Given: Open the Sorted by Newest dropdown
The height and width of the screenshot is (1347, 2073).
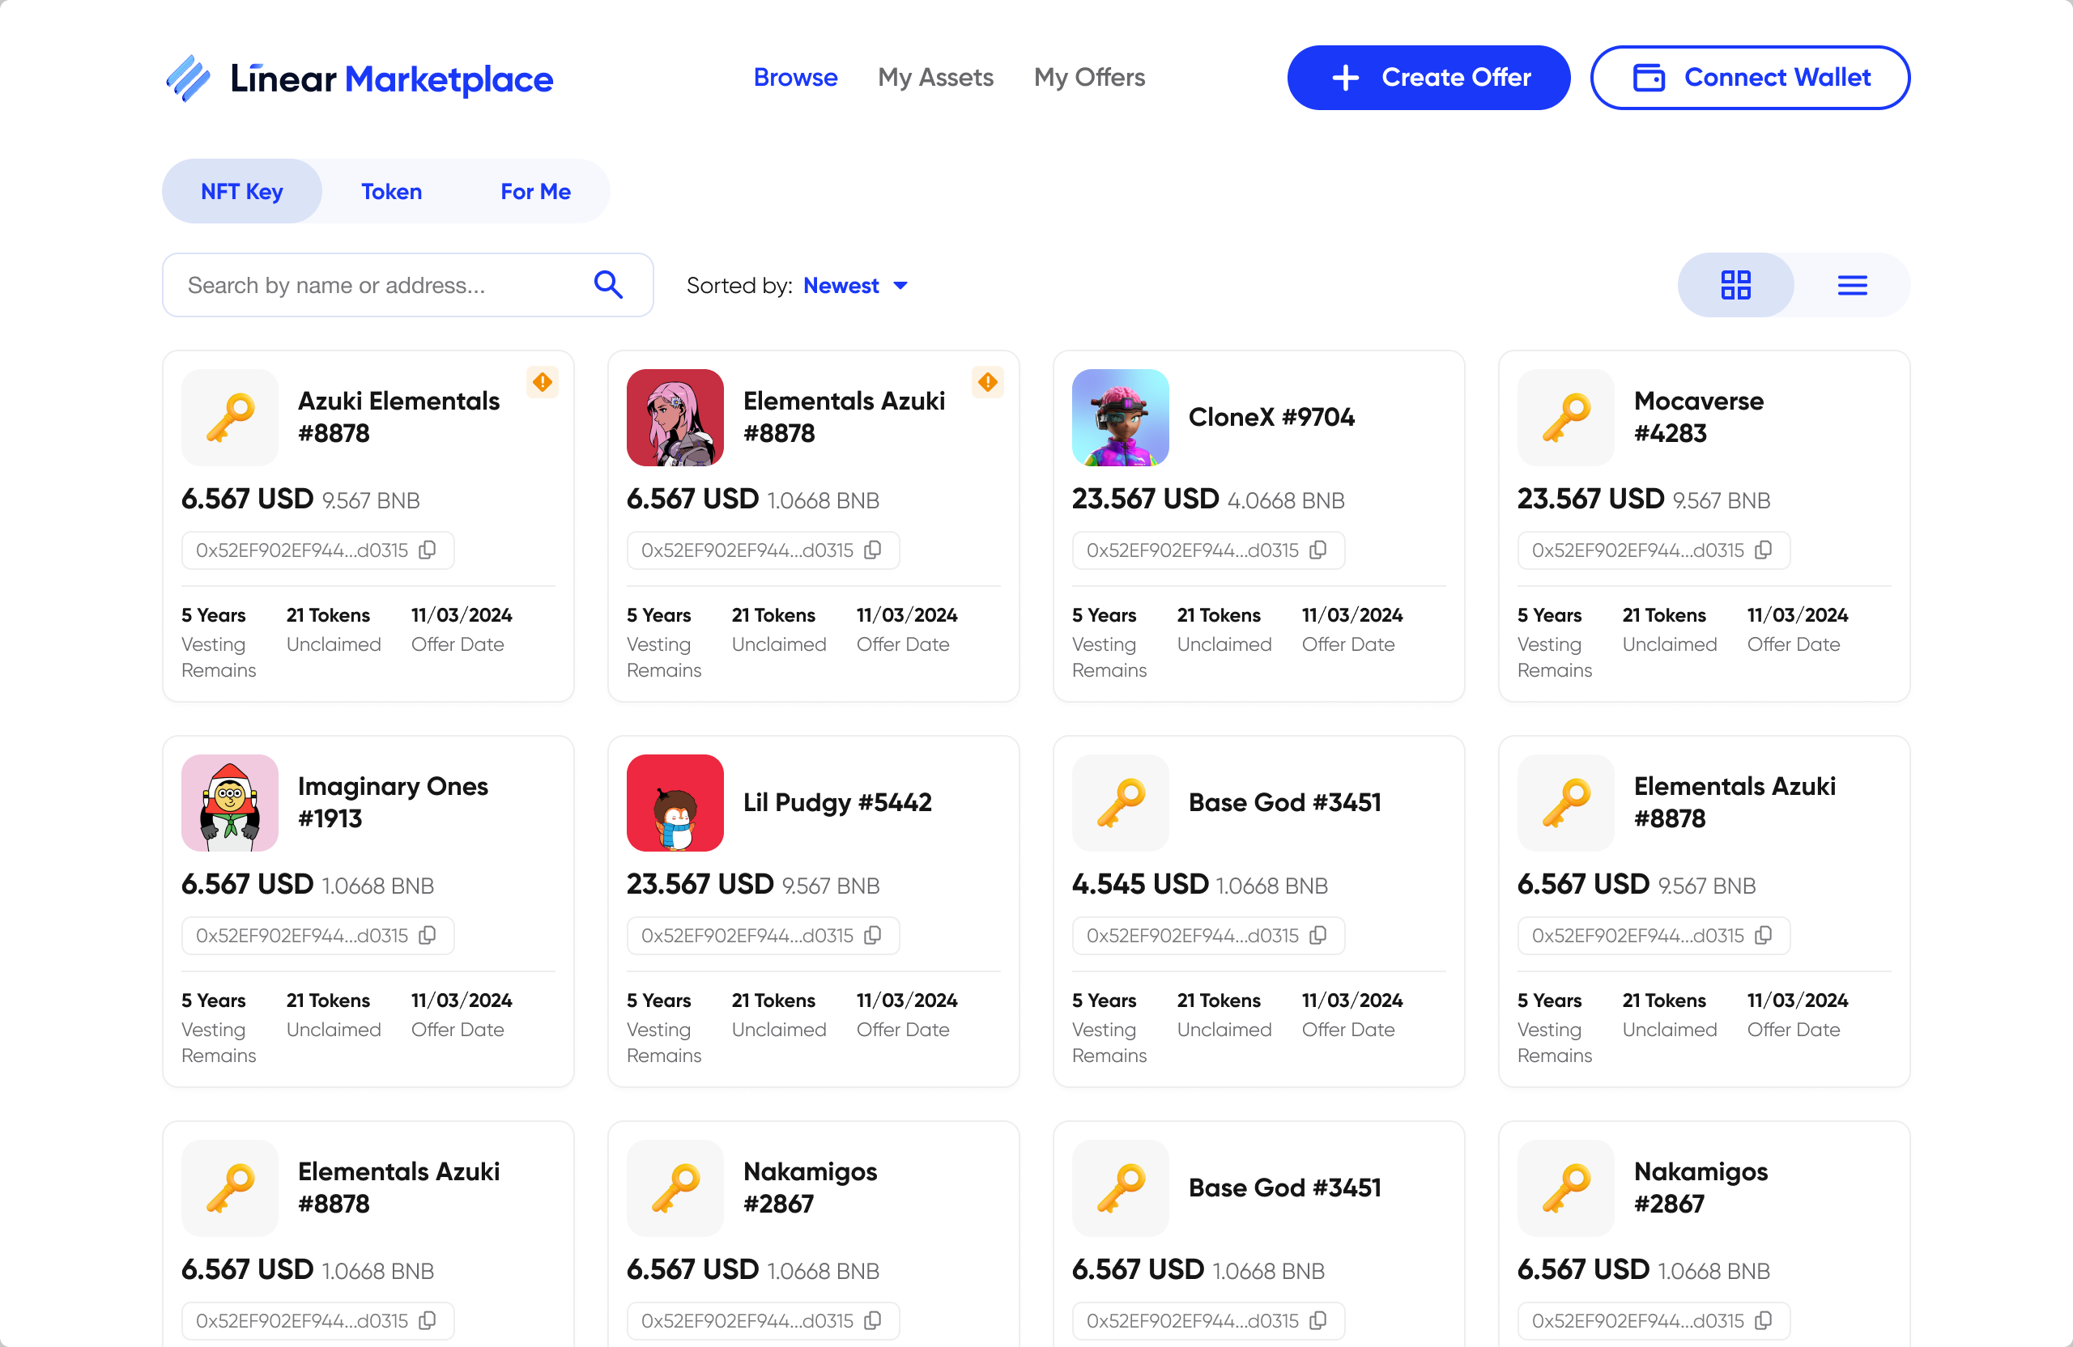Looking at the screenshot, I should [x=855, y=286].
